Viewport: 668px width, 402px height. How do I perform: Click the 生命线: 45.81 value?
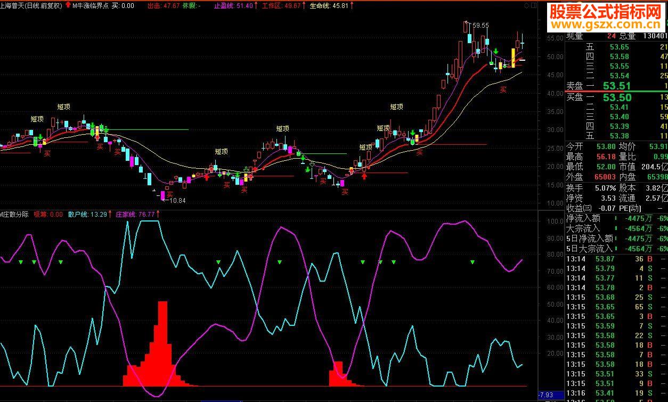coord(329,5)
